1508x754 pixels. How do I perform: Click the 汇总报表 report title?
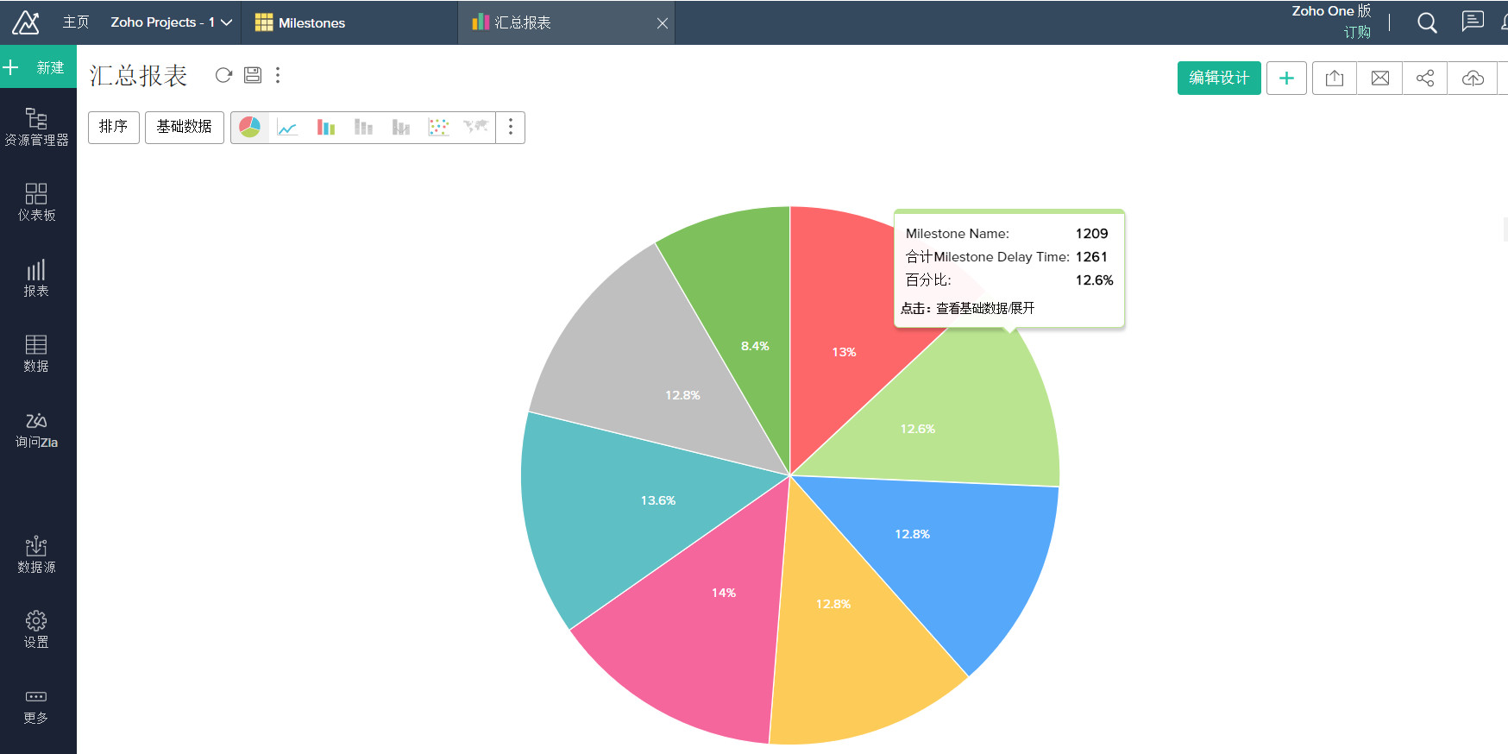tap(138, 76)
